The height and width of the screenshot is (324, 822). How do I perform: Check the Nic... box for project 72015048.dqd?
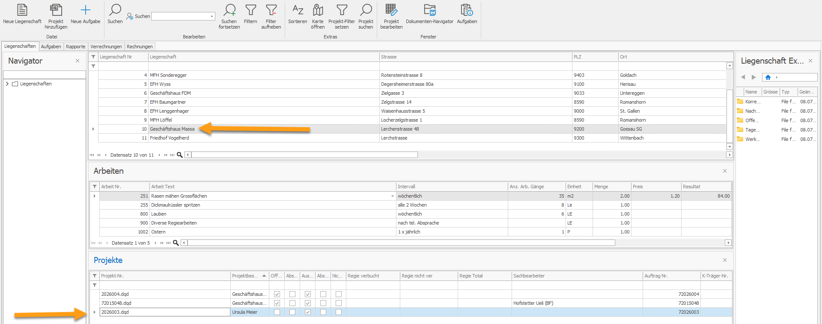click(x=339, y=303)
